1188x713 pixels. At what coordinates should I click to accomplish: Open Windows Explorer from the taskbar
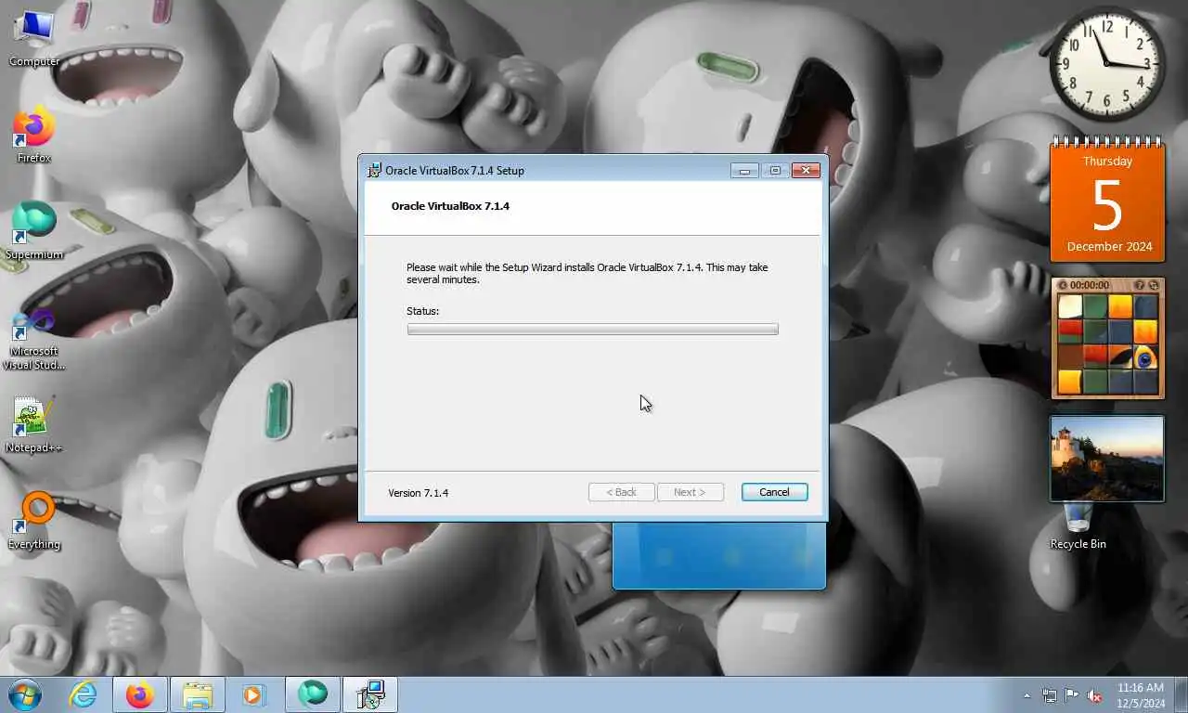(198, 694)
